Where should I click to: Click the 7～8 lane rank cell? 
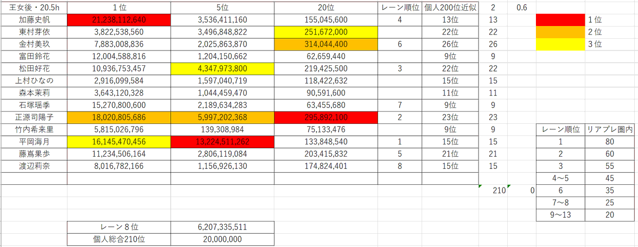[560, 203]
